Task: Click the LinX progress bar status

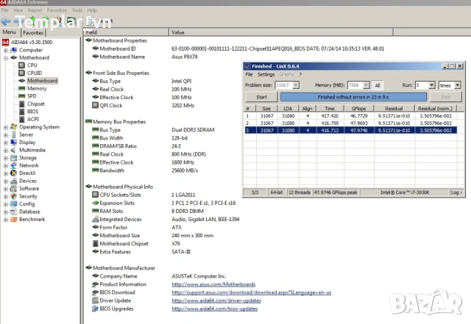Action: [x=353, y=97]
